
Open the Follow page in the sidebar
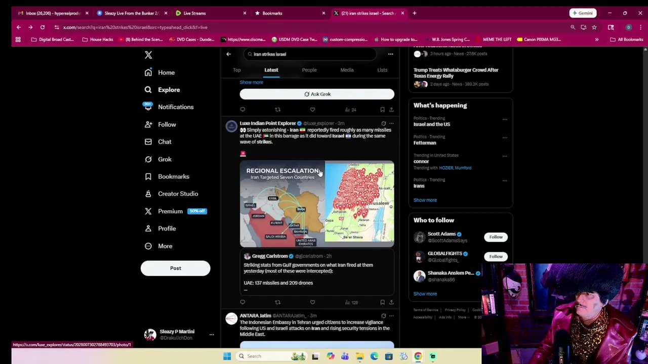pos(160,124)
